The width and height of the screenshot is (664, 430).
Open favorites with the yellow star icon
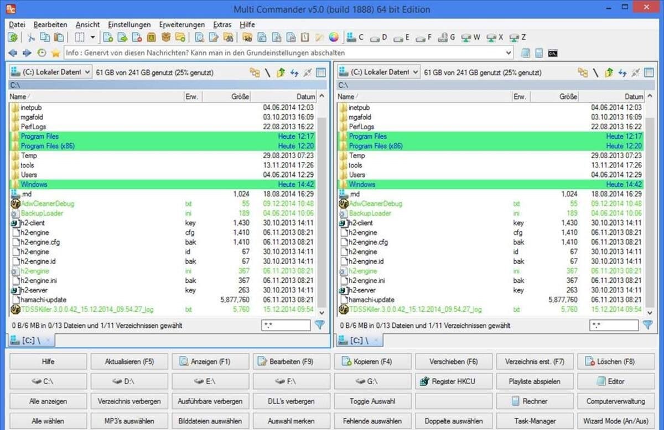point(56,53)
